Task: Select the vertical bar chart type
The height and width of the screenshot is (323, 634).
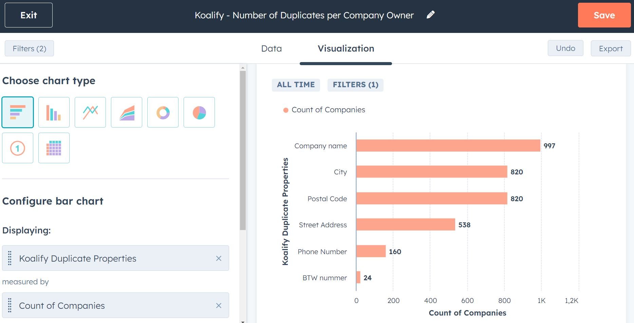Action: tap(54, 112)
